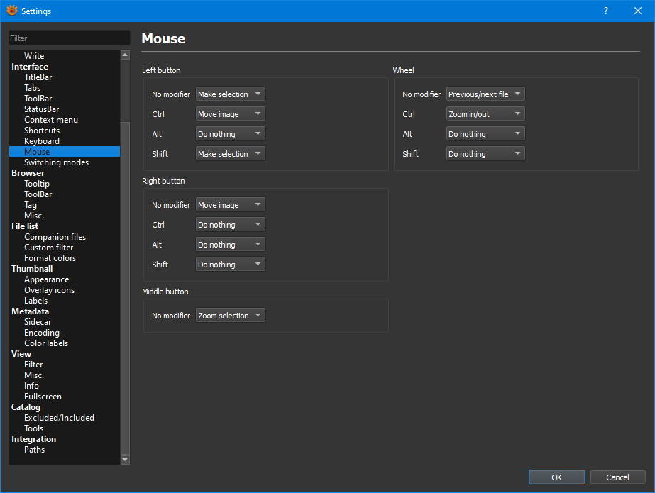Open Right button Shift dropdown
This screenshot has height=493, width=655.
(230, 265)
